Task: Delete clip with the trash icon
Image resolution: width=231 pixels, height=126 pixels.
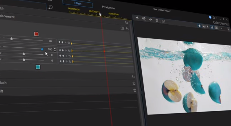Action: (x=157, y=20)
